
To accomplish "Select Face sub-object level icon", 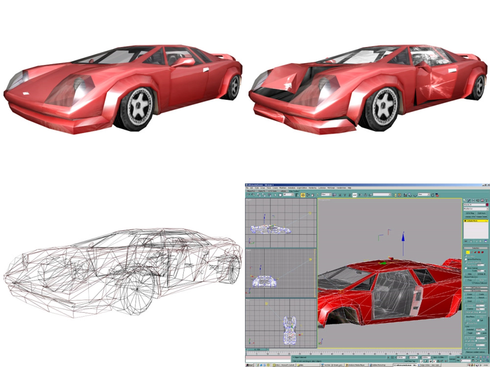I will click(x=475, y=252).
